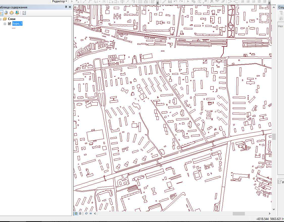
Task: Switch to Data View button
Action: tap(76, 214)
